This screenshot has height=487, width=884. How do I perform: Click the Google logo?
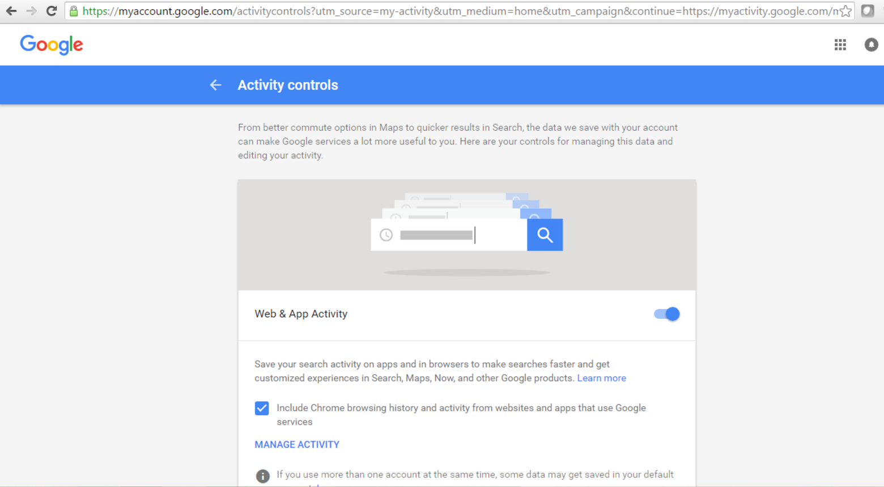pos(52,44)
